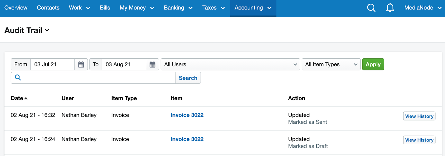Click the green Apply button

point(373,65)
